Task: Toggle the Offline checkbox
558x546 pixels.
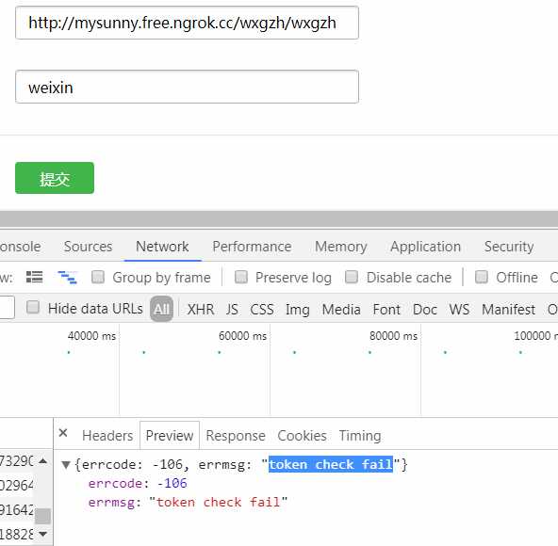Action: 482,277
